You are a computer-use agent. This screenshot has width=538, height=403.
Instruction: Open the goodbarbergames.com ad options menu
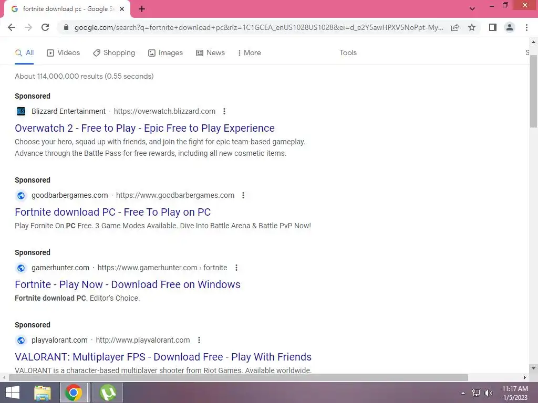click(243, 195)
